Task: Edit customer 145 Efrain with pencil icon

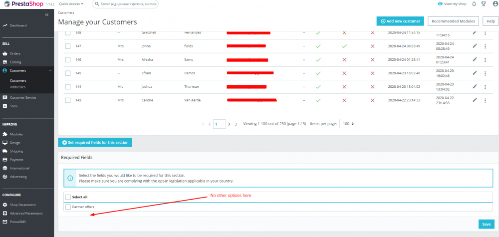Action: point(475,73)
